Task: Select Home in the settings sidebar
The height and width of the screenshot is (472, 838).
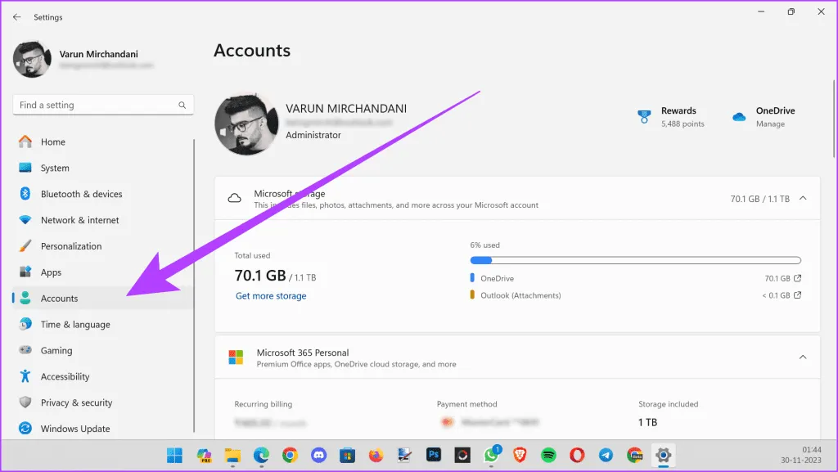Action: coord(52,142)
